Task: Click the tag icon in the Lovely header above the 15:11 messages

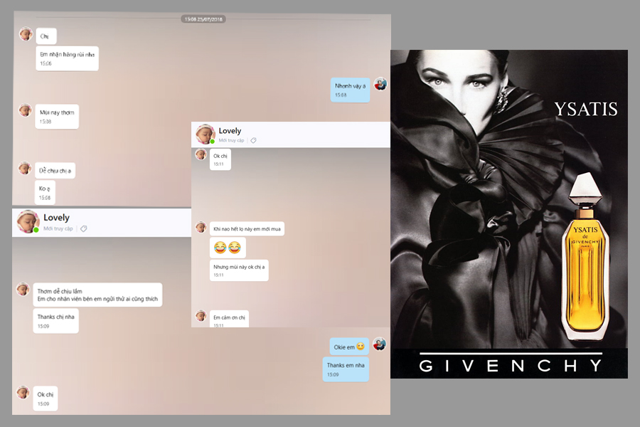Action: click(x=253, y=140)
